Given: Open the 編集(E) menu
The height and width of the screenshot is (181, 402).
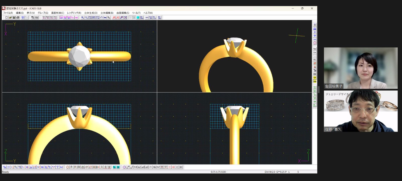Looking at the screenshot, I should tap(20, 13).
